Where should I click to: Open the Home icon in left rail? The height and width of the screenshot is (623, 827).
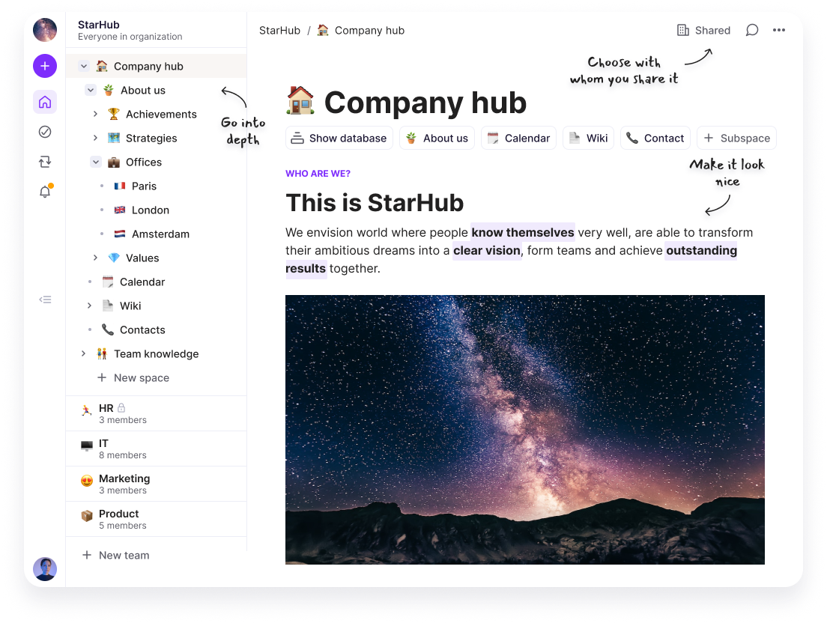pyautogui.click(x=45, y=102)
